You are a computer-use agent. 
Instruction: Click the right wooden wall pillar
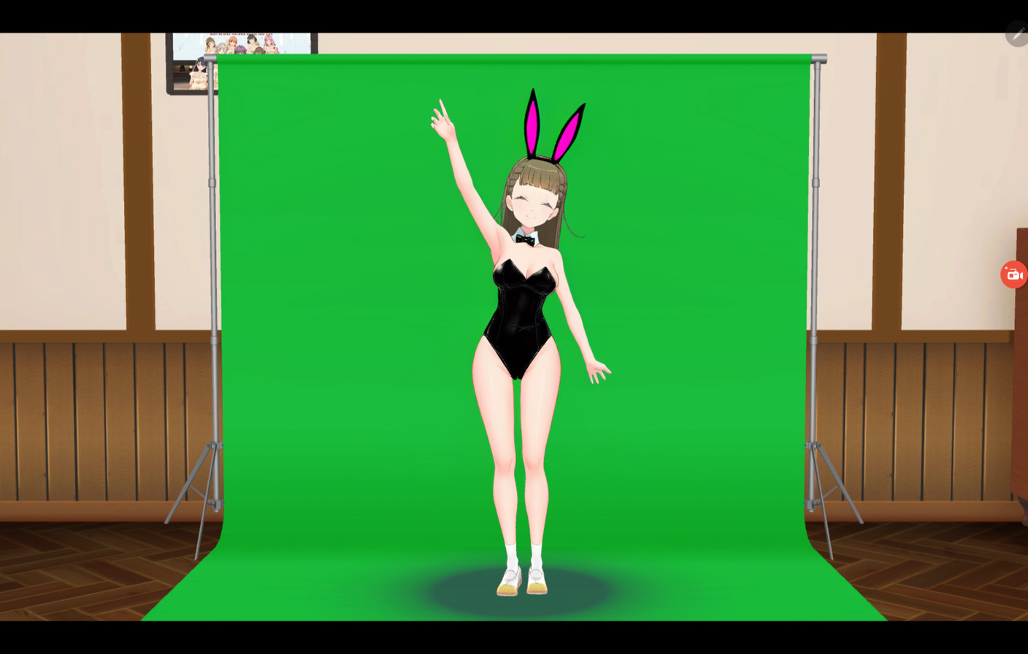(889, 182)
